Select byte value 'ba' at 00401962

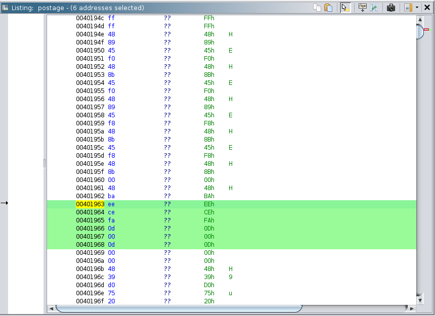point(111,196)
